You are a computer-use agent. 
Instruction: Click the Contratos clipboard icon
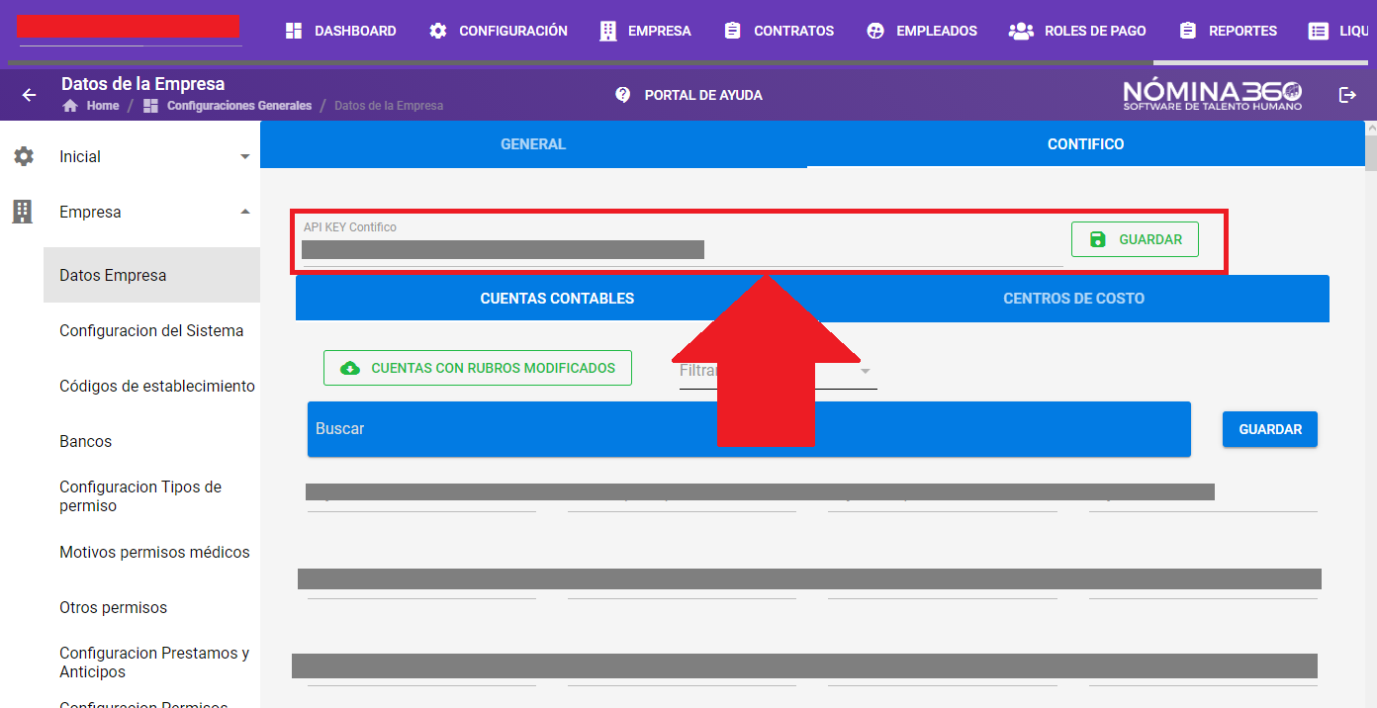(x=732, y=31)
